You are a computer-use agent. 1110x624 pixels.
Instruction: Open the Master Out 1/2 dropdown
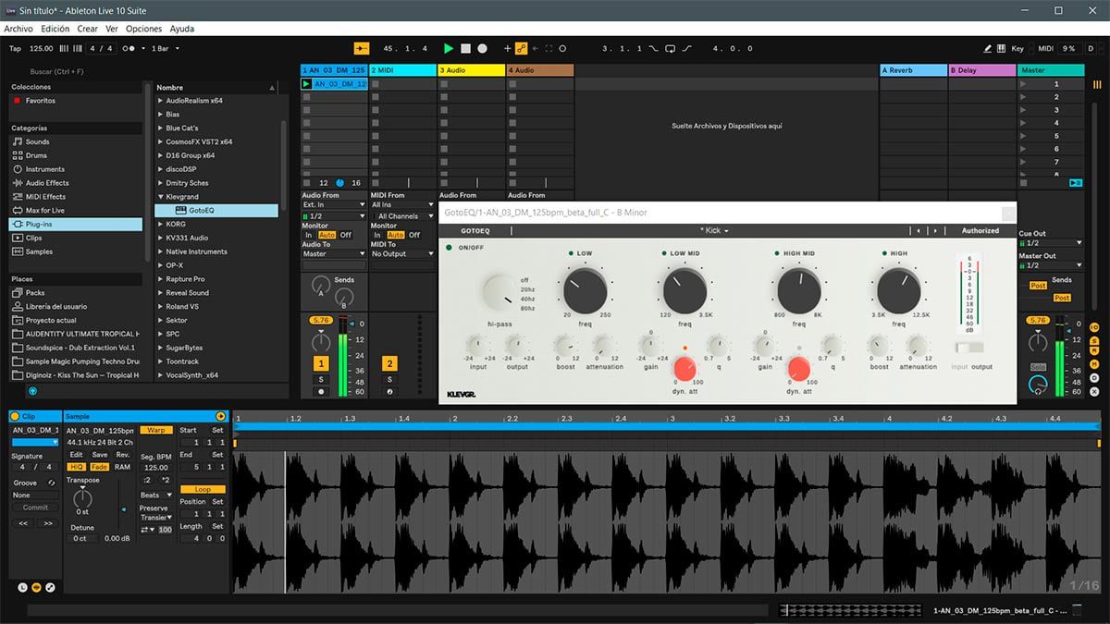(1050, 265)
